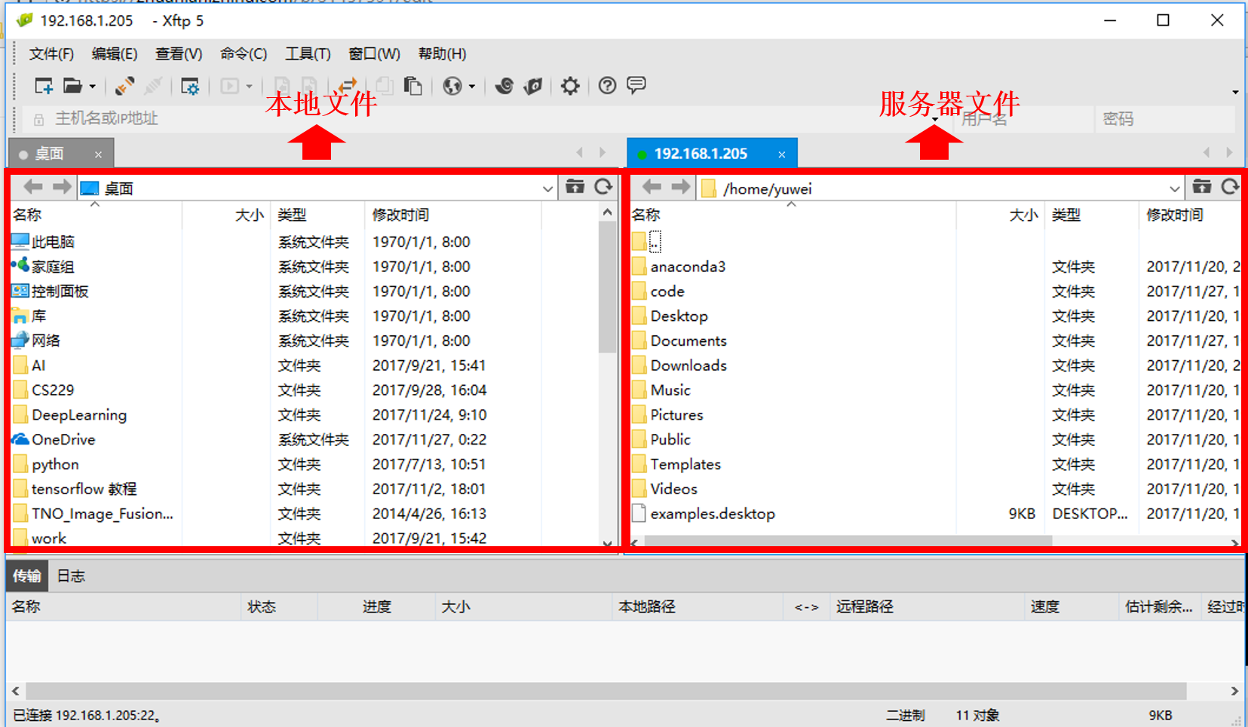
Task: Select the settings gear icon
Action: [569, 85]
